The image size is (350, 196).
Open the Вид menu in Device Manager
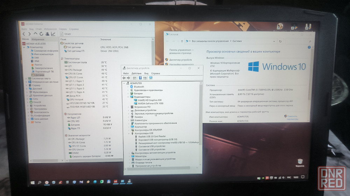pyautogui.click(x=146, y=74)
